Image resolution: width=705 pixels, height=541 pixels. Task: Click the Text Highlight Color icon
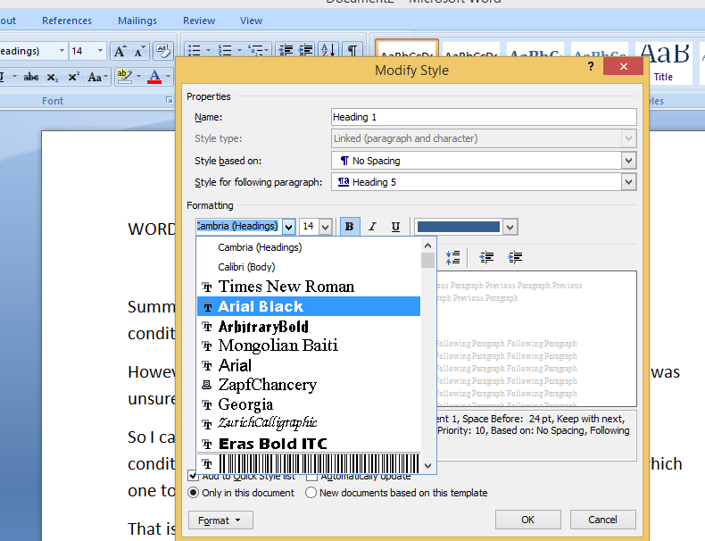pos(125,77)
